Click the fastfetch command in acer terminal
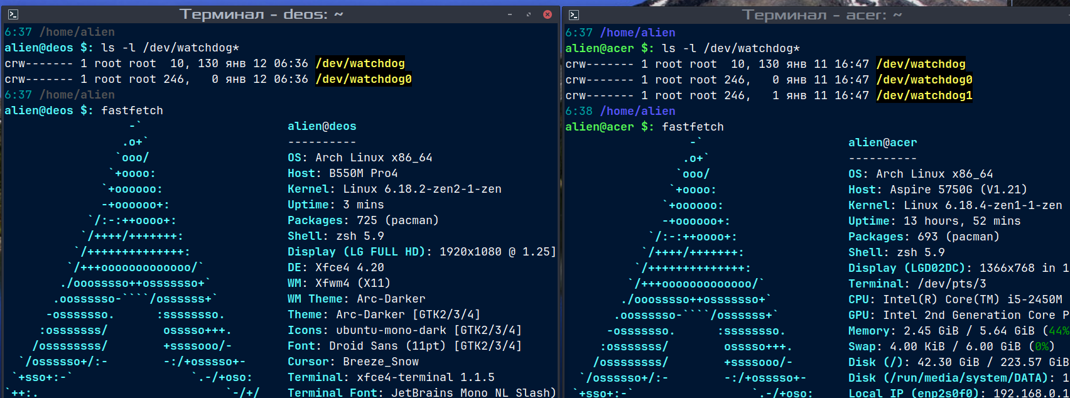 (693, 127)
